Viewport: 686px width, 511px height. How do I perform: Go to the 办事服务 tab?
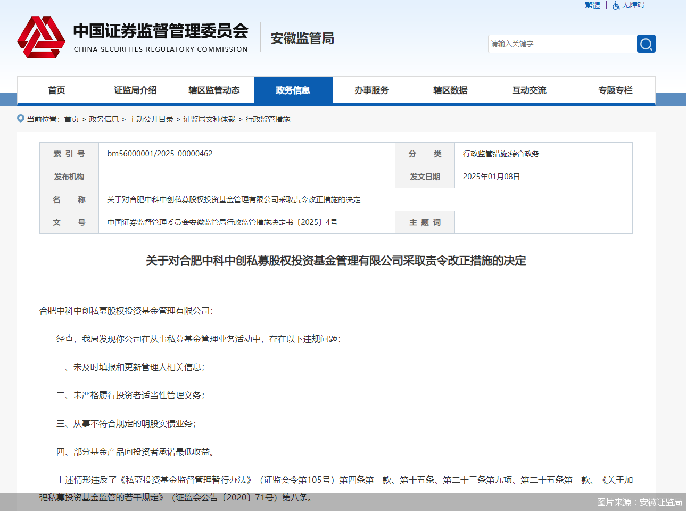point(371,90)
